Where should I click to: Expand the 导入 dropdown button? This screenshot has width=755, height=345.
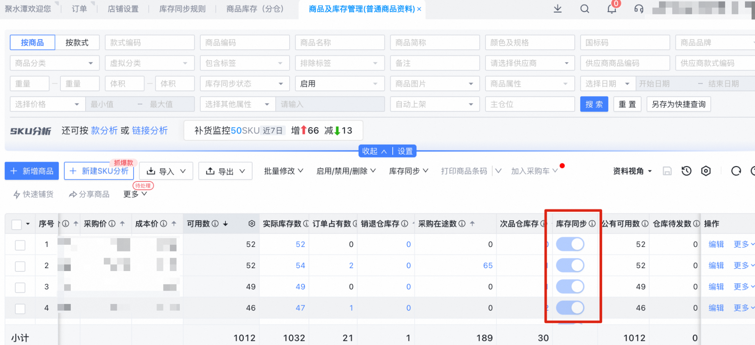coord(166,171)
